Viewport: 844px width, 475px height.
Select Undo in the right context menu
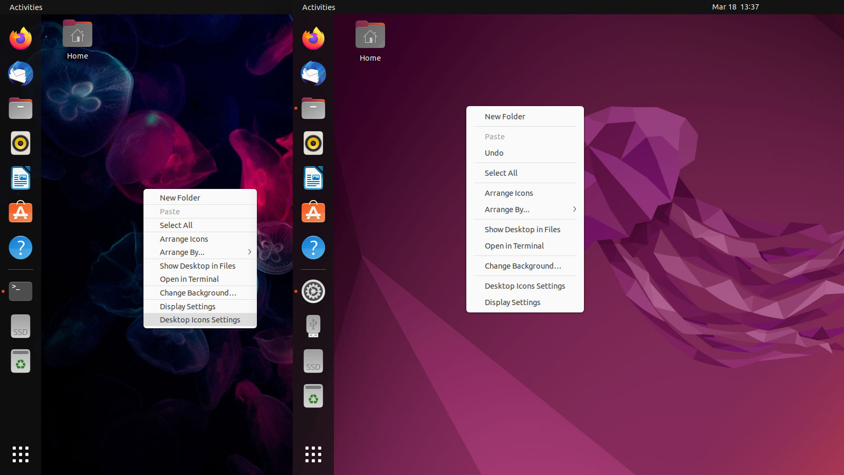(494, 153)
